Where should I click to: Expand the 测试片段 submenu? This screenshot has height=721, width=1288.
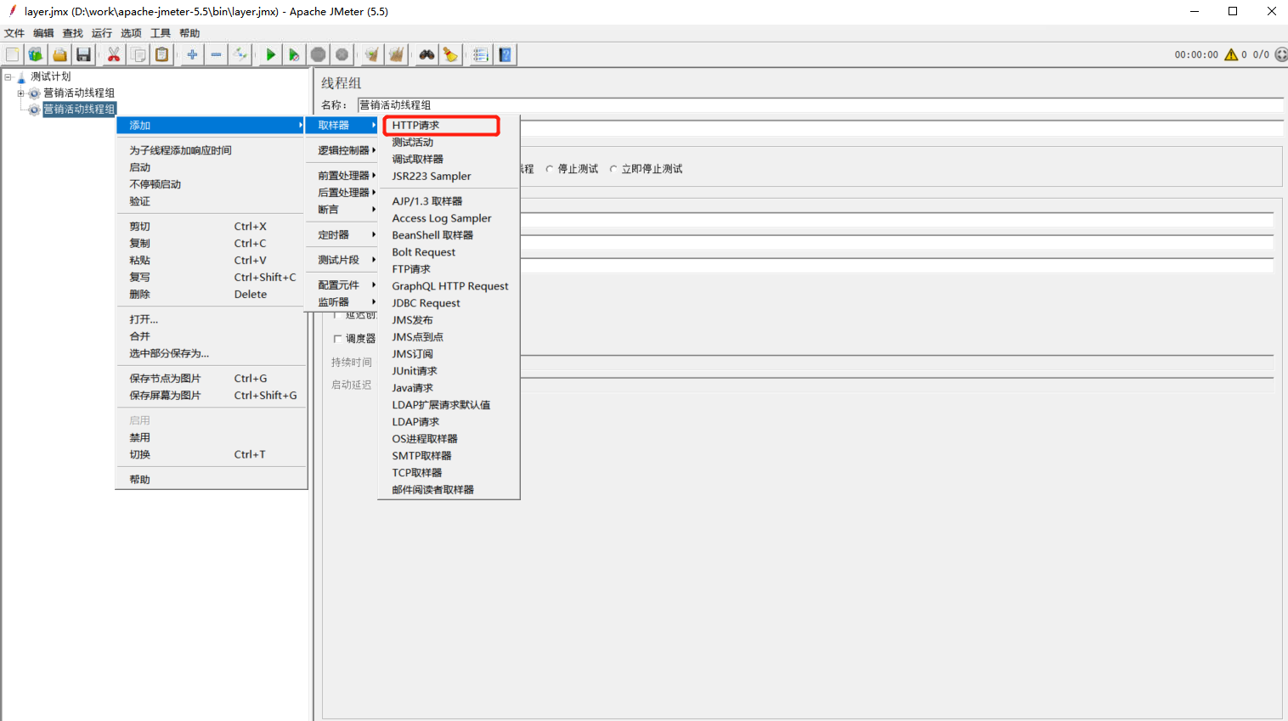tap(342, 260)
